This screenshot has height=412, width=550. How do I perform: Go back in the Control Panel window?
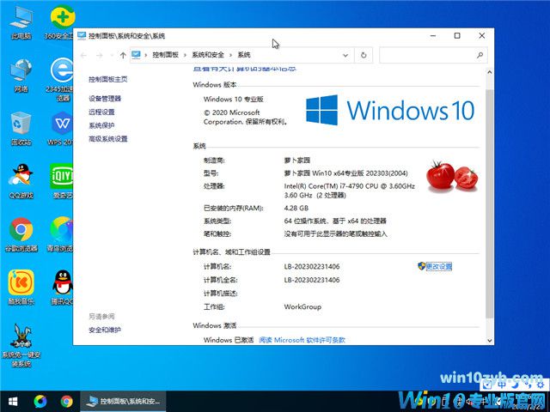(83, 55)
